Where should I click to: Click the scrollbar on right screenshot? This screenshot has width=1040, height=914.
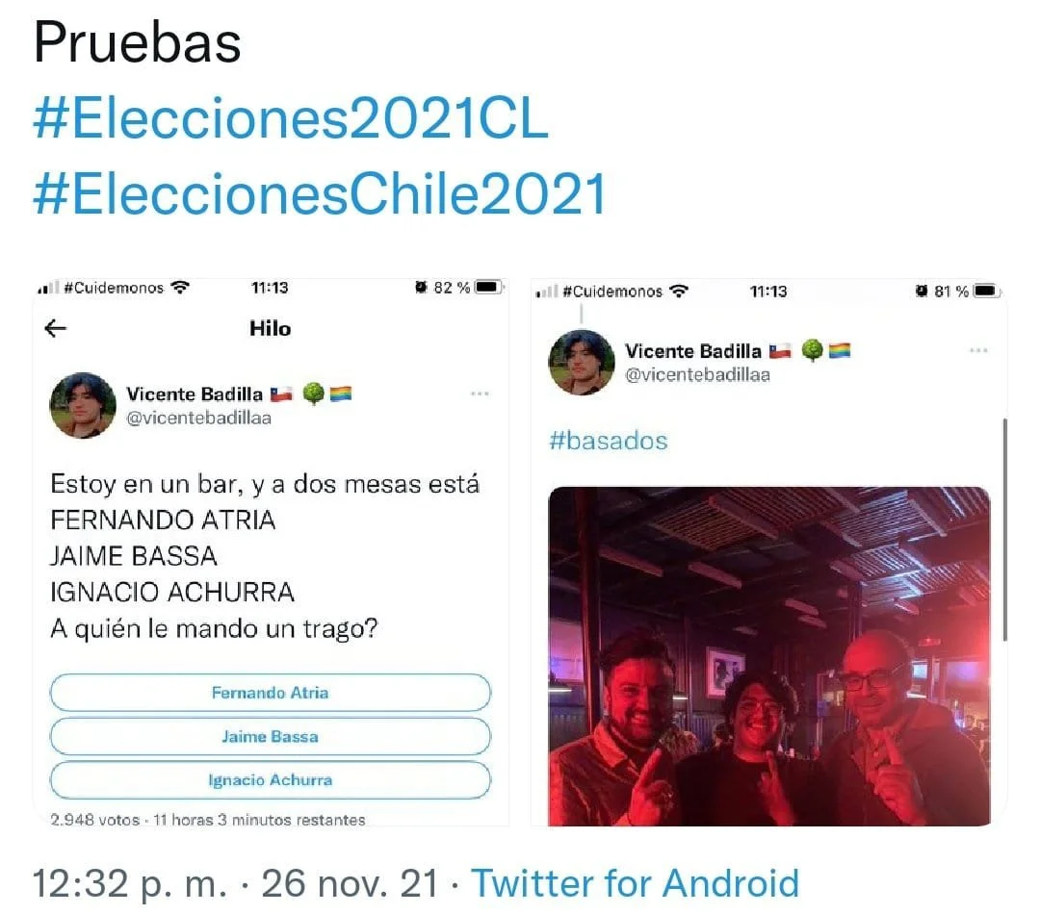(x=1004, y=529)
